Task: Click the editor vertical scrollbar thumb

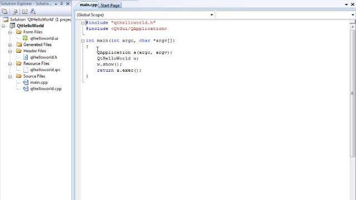Action: coord(352,93)
